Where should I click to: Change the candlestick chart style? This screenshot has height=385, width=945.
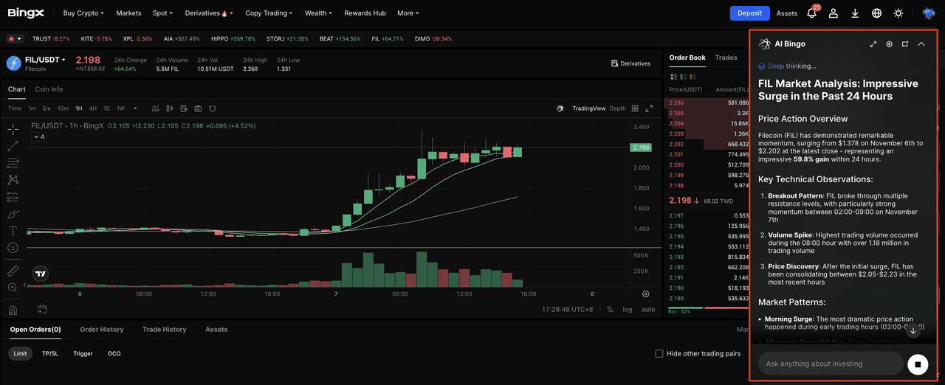click(x=170, y=108)
